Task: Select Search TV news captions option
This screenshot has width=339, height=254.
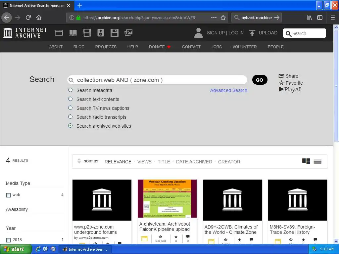Action: tap(71, 108)
